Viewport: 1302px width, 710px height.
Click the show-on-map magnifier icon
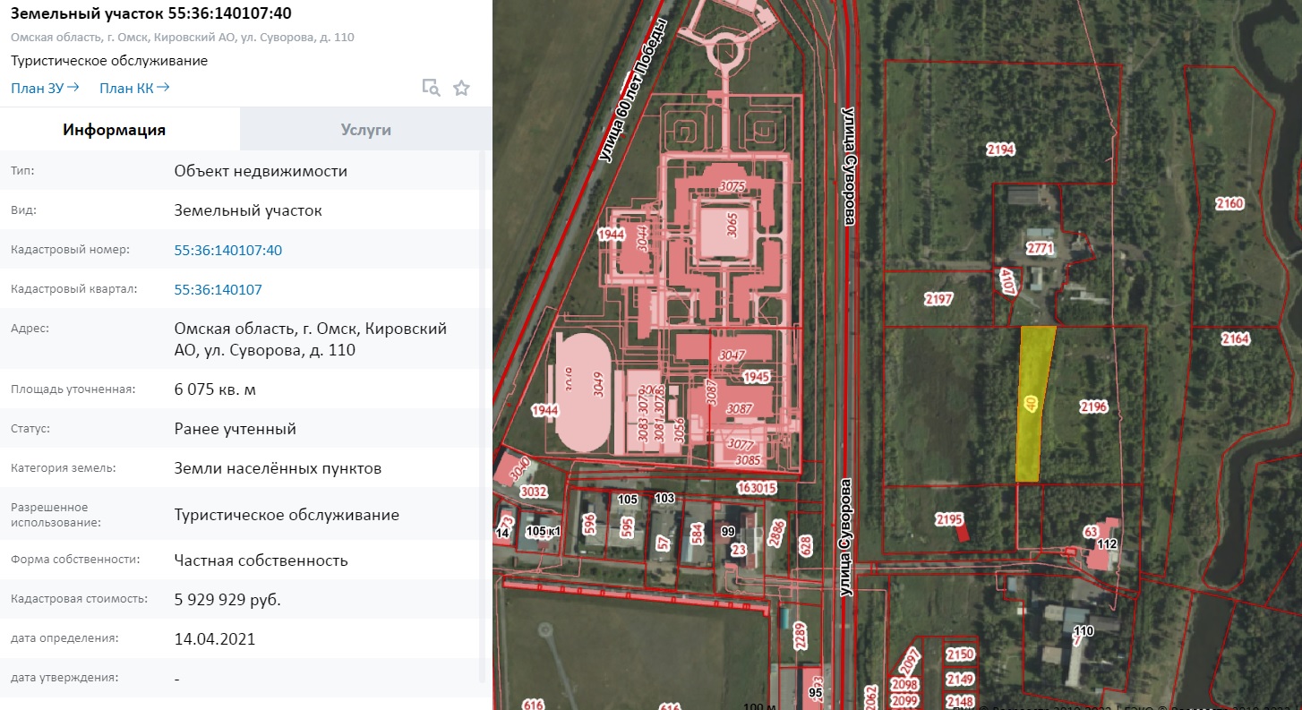[431, 88]
